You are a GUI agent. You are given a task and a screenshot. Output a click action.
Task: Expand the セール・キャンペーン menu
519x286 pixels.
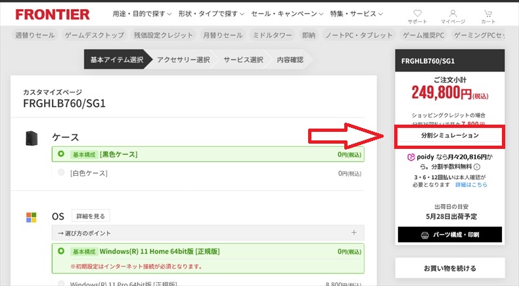pyautogui.click(x=287, y=14)
